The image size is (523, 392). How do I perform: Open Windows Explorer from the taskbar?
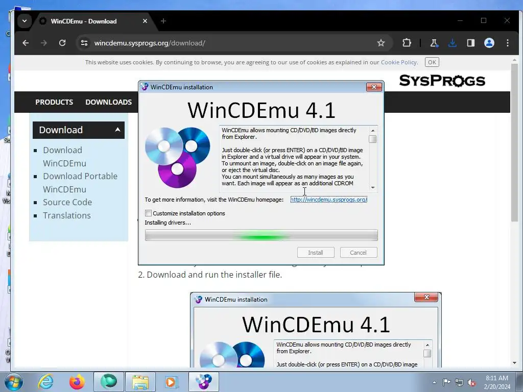140,382
